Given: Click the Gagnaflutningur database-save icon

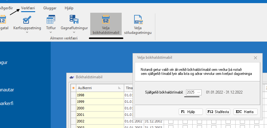Looking at the screenshot, I should click(x=74, y=20).
